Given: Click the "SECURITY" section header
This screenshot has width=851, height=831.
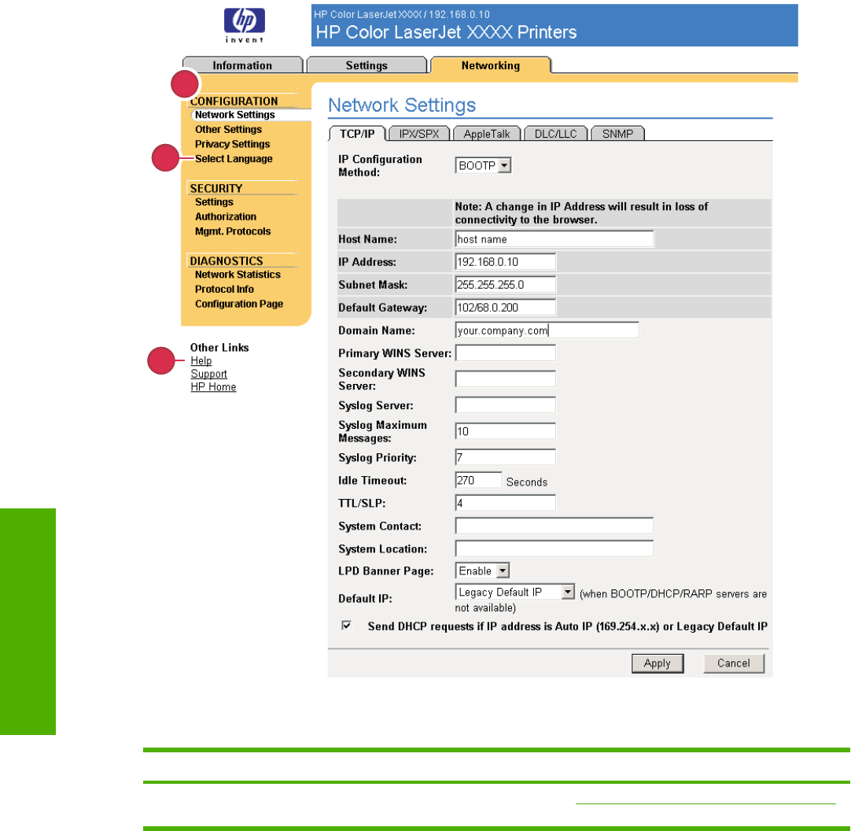Looking at the screenshot, I should pos(216,188).
